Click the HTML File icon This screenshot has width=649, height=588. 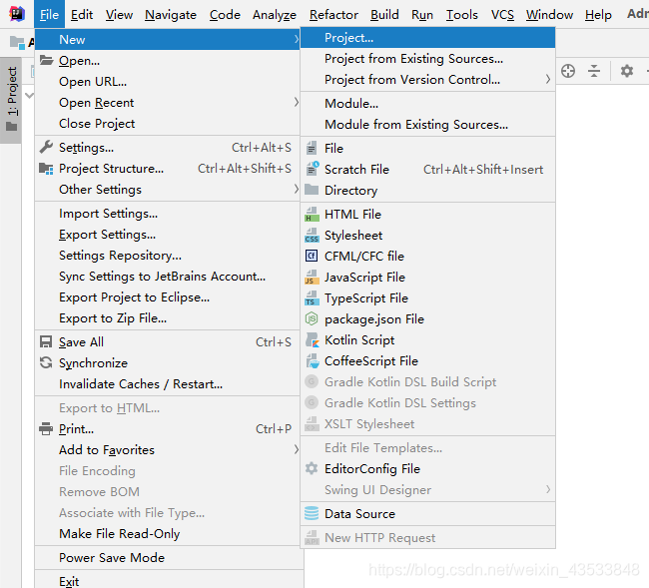312,215
